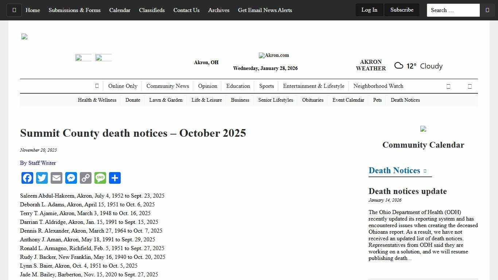This screenshot has width=498, height=280.
Task: Open the icon left of Online Only
Action: pos(97,86)
